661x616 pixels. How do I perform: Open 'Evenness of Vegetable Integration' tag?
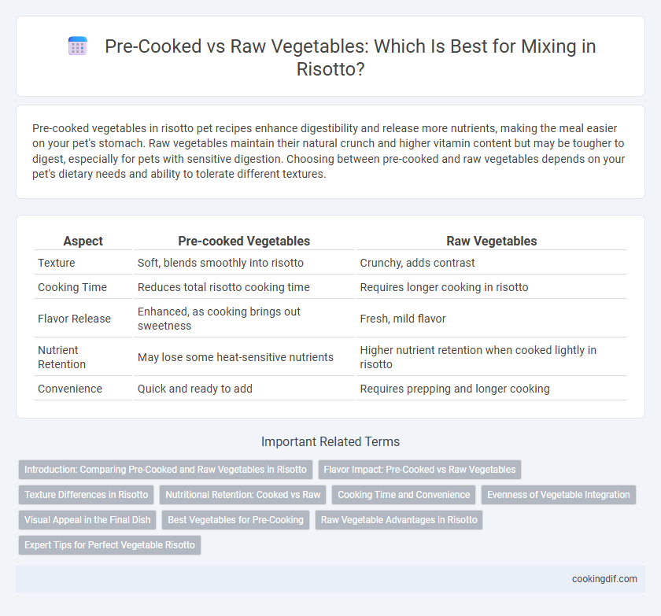tap(558, 495)
